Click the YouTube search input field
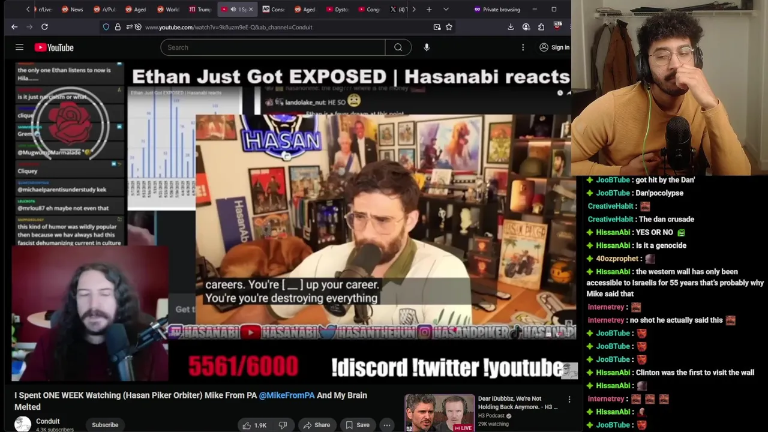The image size is (768, 432). (273, 47)
